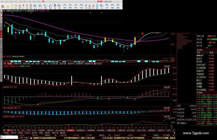Open the dropdown arrow beside 选股
Screen dimensions: 217x140
61,5
